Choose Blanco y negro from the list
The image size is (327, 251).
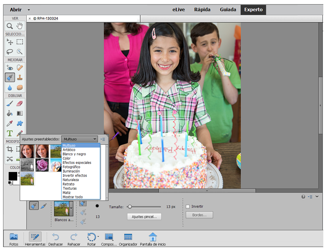pyautogui.click(x=74, y=154)
